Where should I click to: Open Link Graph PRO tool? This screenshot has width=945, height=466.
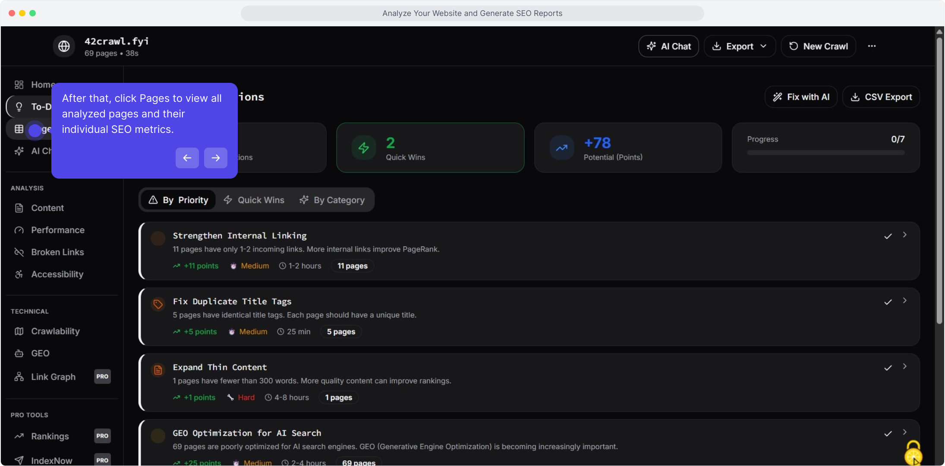point(53,377)
